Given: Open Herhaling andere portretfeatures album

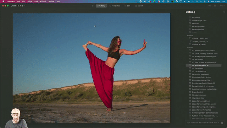Looking at the screenshot, I should 205,113.
